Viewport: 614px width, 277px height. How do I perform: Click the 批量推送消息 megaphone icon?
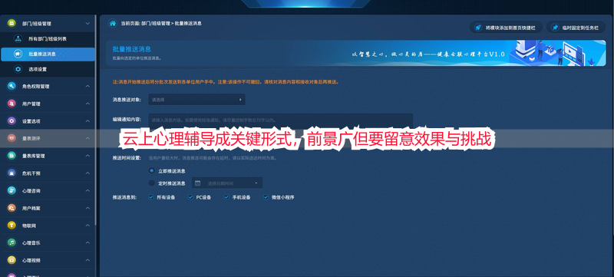[x=18, y=54]
